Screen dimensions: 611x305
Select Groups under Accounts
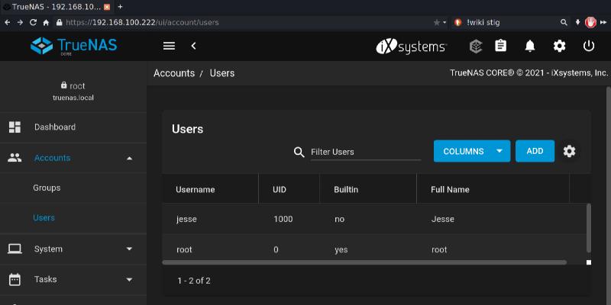pyautogui.click(x=47, y=188)
